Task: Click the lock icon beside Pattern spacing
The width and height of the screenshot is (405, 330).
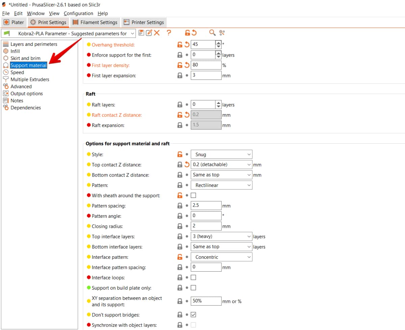Action: 180,206
